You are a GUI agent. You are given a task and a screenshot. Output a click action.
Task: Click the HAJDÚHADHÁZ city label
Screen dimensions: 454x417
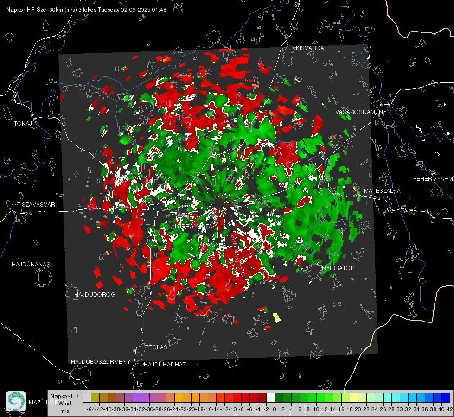point(165,365)
